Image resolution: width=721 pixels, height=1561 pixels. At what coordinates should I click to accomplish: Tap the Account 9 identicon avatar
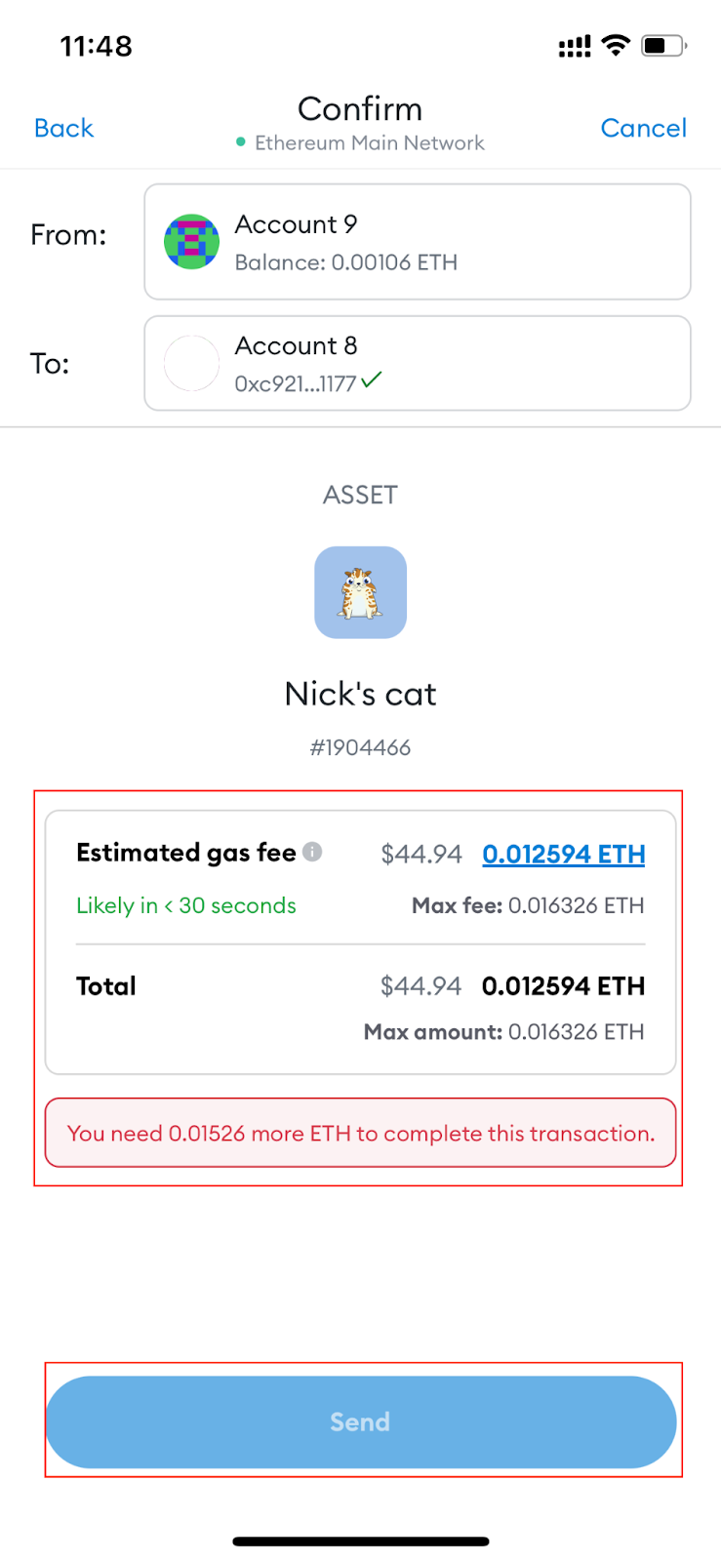pyautogui.click(x=191, y=242)
